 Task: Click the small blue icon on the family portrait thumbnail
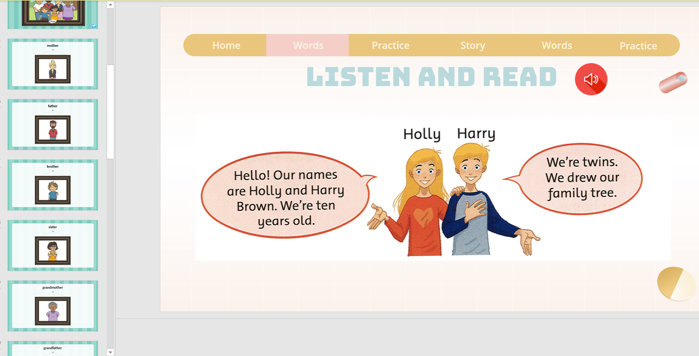pos(94,26)
